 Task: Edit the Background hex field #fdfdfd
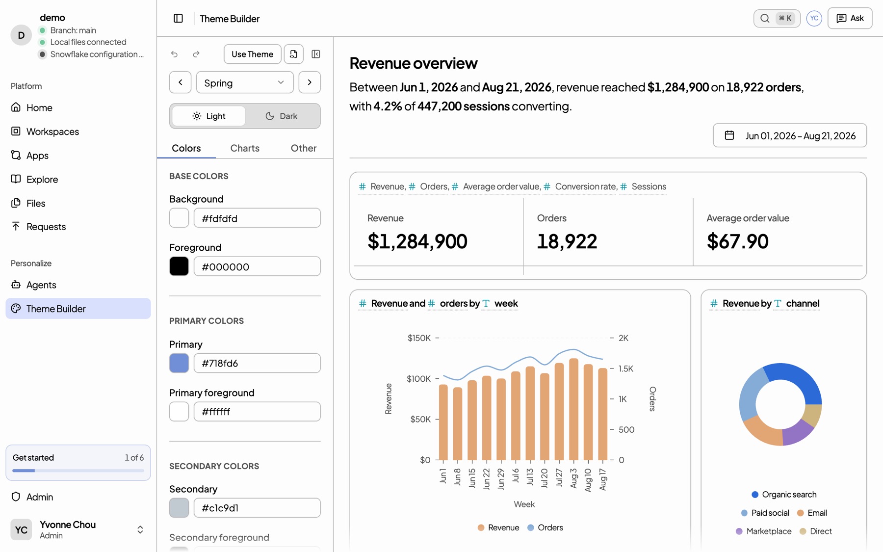pyautogui.click(x=257, y=218)
